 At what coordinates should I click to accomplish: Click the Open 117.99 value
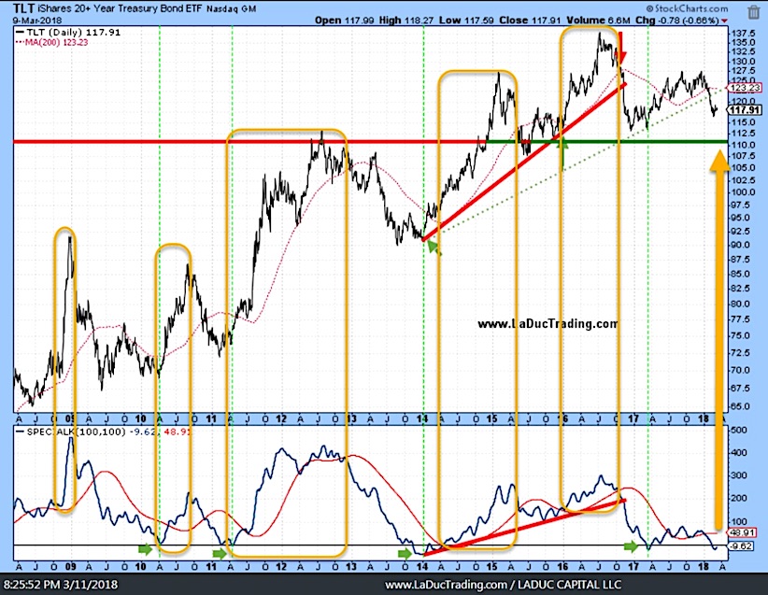point(345,20)
